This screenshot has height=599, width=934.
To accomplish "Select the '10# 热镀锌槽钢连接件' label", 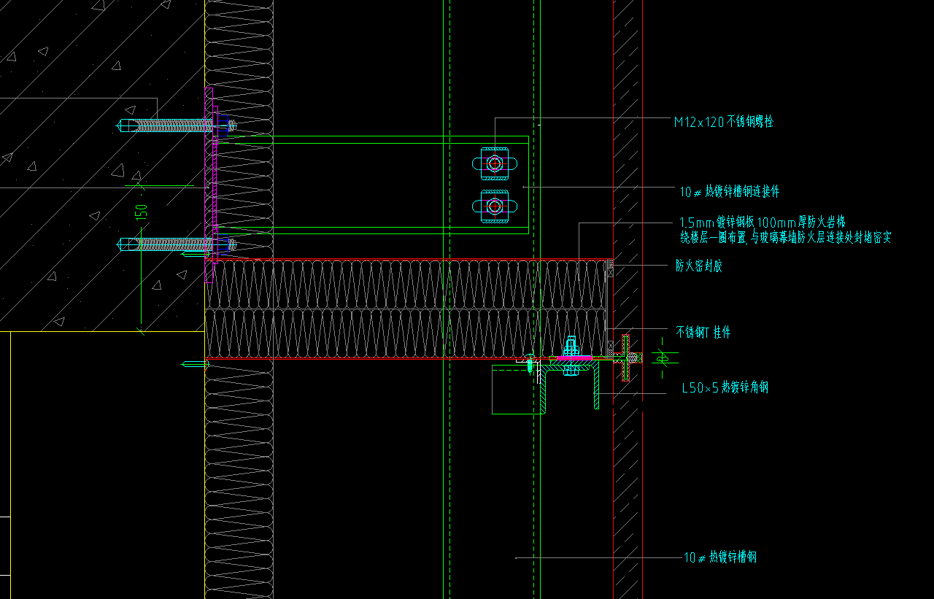I will pyautogui.click(x=730, y=192).
